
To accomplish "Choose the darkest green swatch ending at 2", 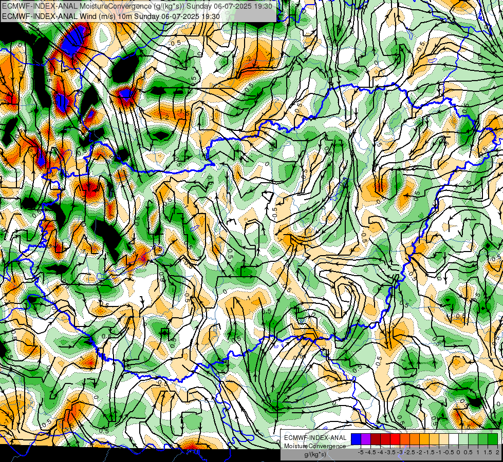I will 493,439.
